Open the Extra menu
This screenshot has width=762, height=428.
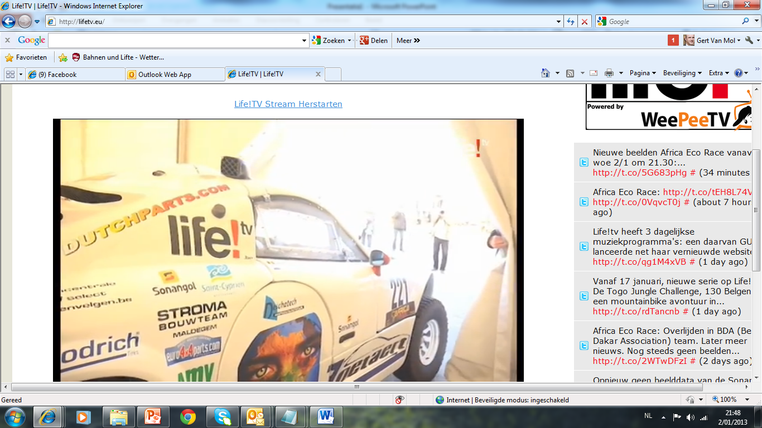(x=719, y=73)
